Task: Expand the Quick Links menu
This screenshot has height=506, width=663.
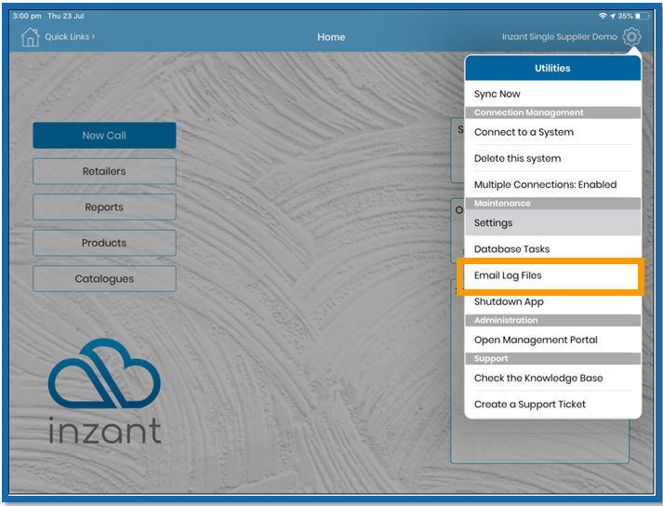Action: click(70, 37)
